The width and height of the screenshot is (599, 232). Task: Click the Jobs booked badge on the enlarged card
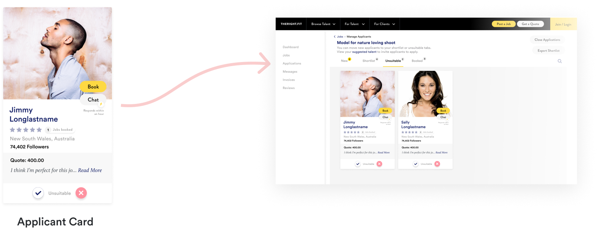(59, 130)
